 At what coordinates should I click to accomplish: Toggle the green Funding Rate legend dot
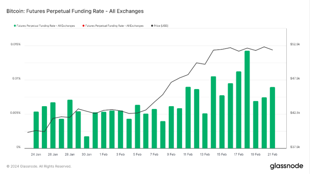click(x=15, y=26)
